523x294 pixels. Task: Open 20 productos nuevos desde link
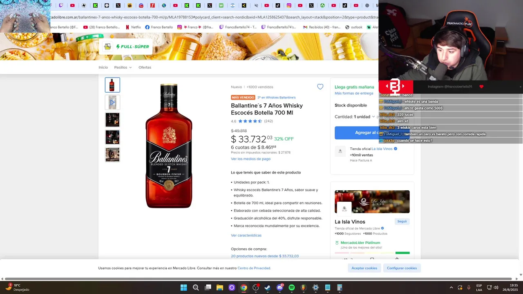click(265, 256)
